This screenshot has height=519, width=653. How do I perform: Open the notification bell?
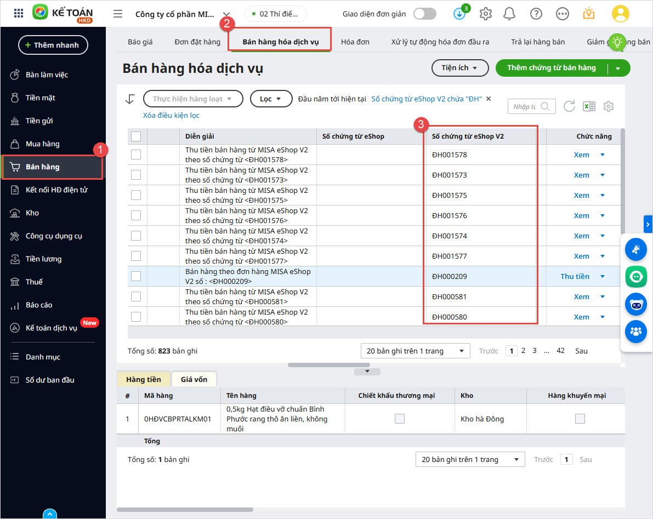[x=509, y=14]
